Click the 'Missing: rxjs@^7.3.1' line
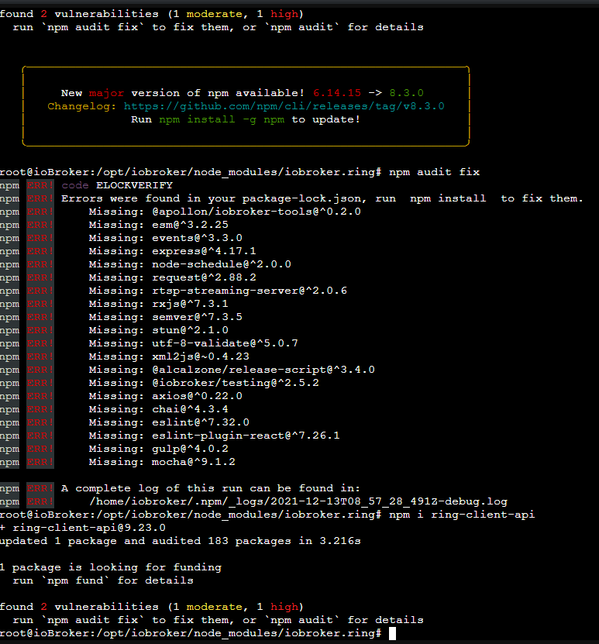Screen dimensions: 599x644 point(159,304)
